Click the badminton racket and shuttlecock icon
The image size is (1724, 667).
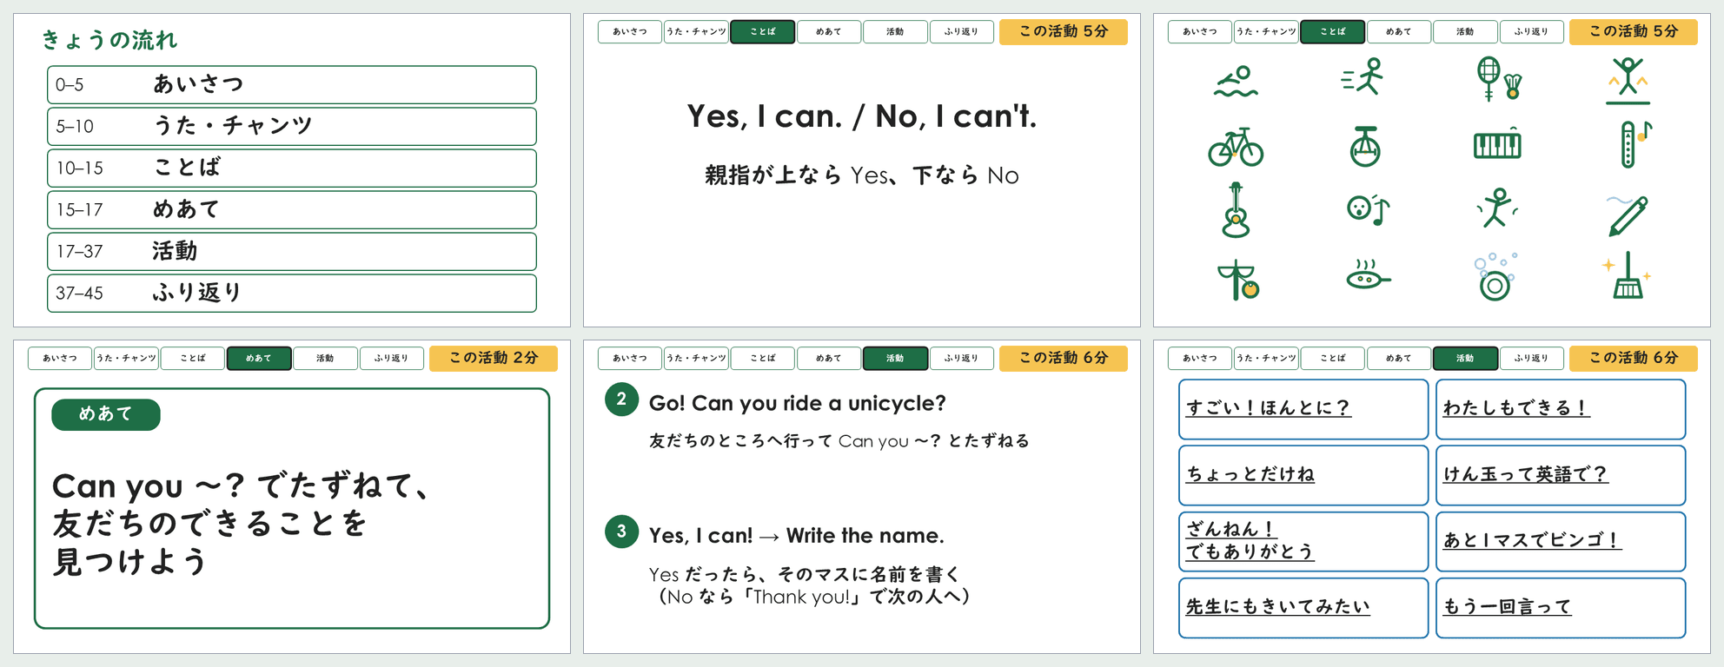point(1498,78)
